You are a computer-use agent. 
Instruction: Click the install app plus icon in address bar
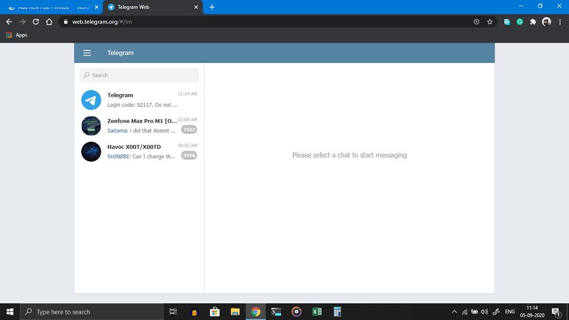click(476, 22)
